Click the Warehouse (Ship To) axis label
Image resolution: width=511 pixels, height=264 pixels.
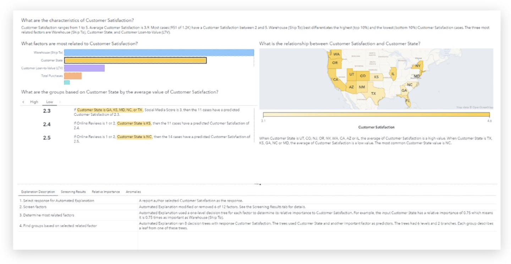48,52
